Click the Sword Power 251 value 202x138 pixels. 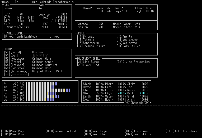109,8
